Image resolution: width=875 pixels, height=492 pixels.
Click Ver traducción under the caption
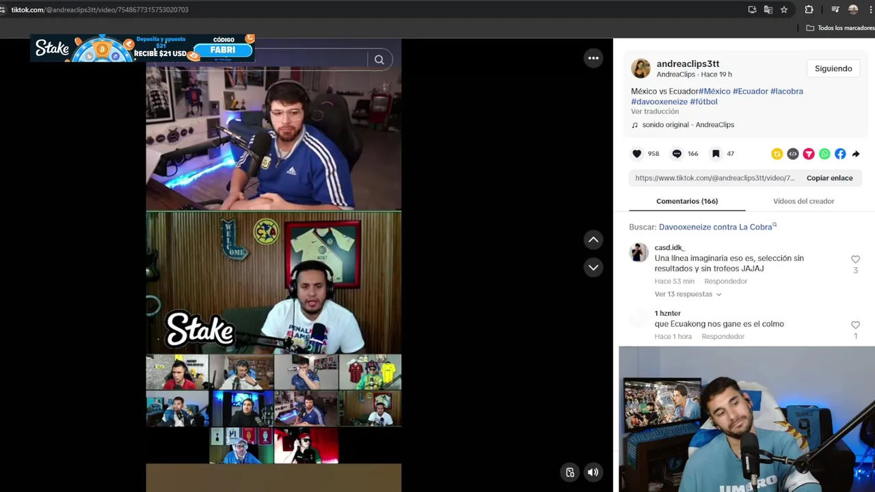tap(655, 111)
